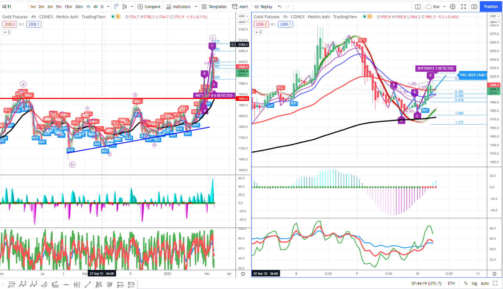503x289 pixels.
Task: Open the layout setup split icon
Action: [418, 6]
